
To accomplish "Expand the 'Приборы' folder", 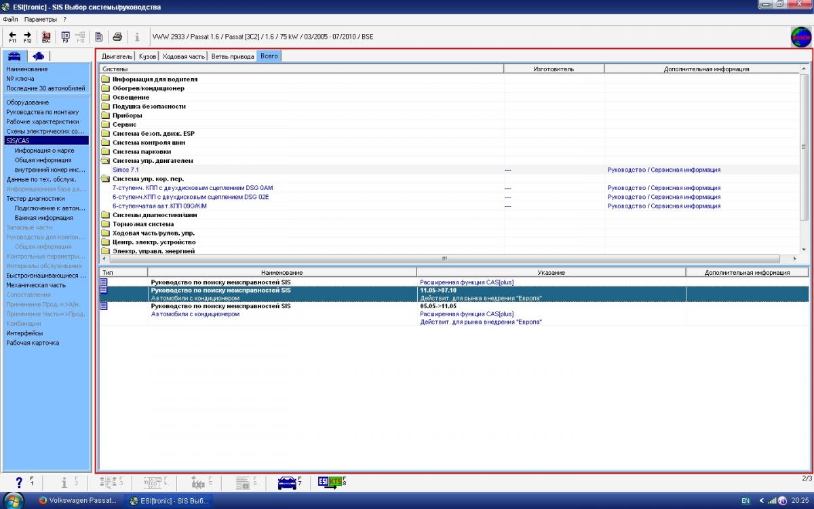I will click(x=105, y=115).
